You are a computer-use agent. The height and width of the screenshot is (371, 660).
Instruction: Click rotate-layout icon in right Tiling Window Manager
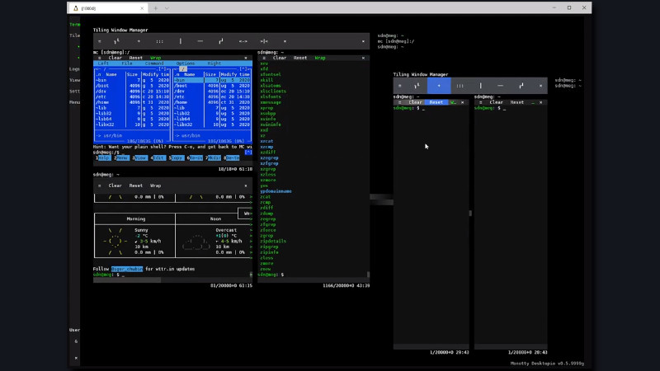click(521, 86)
